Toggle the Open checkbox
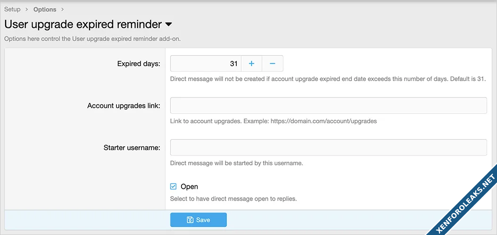Screen dimensions: 497x235 coord(174,186)
